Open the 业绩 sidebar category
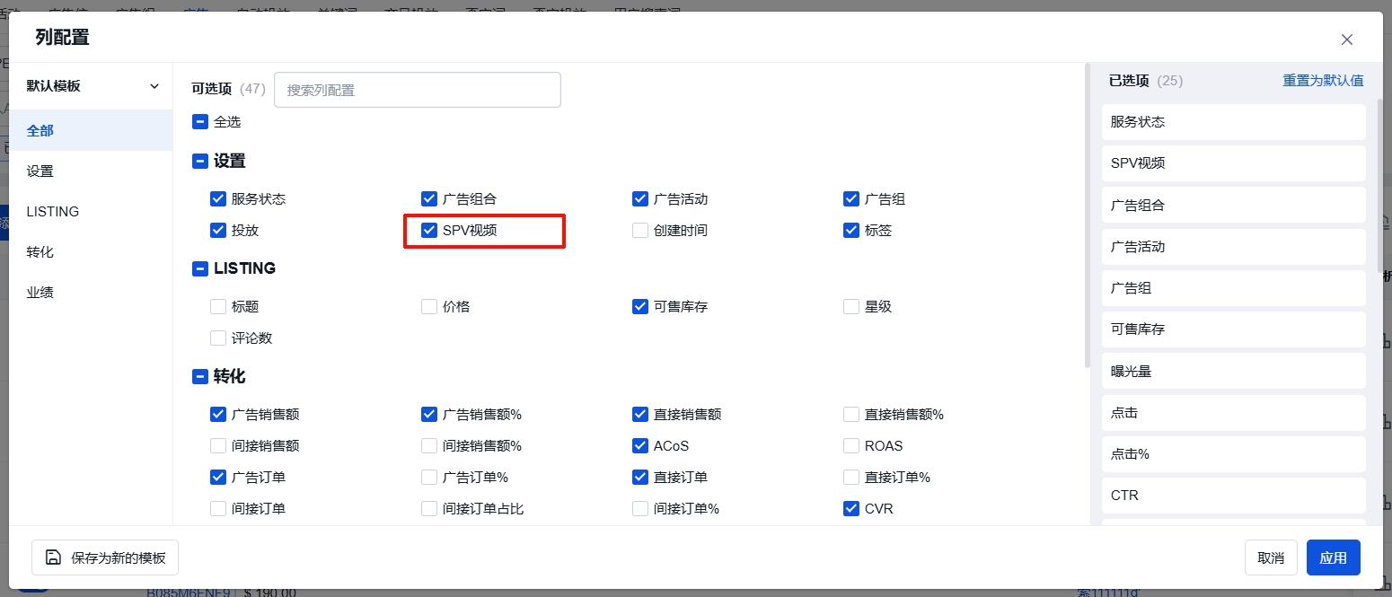Screen dimensions: 1392x597 pyautogui.click(x=40, y=293)
